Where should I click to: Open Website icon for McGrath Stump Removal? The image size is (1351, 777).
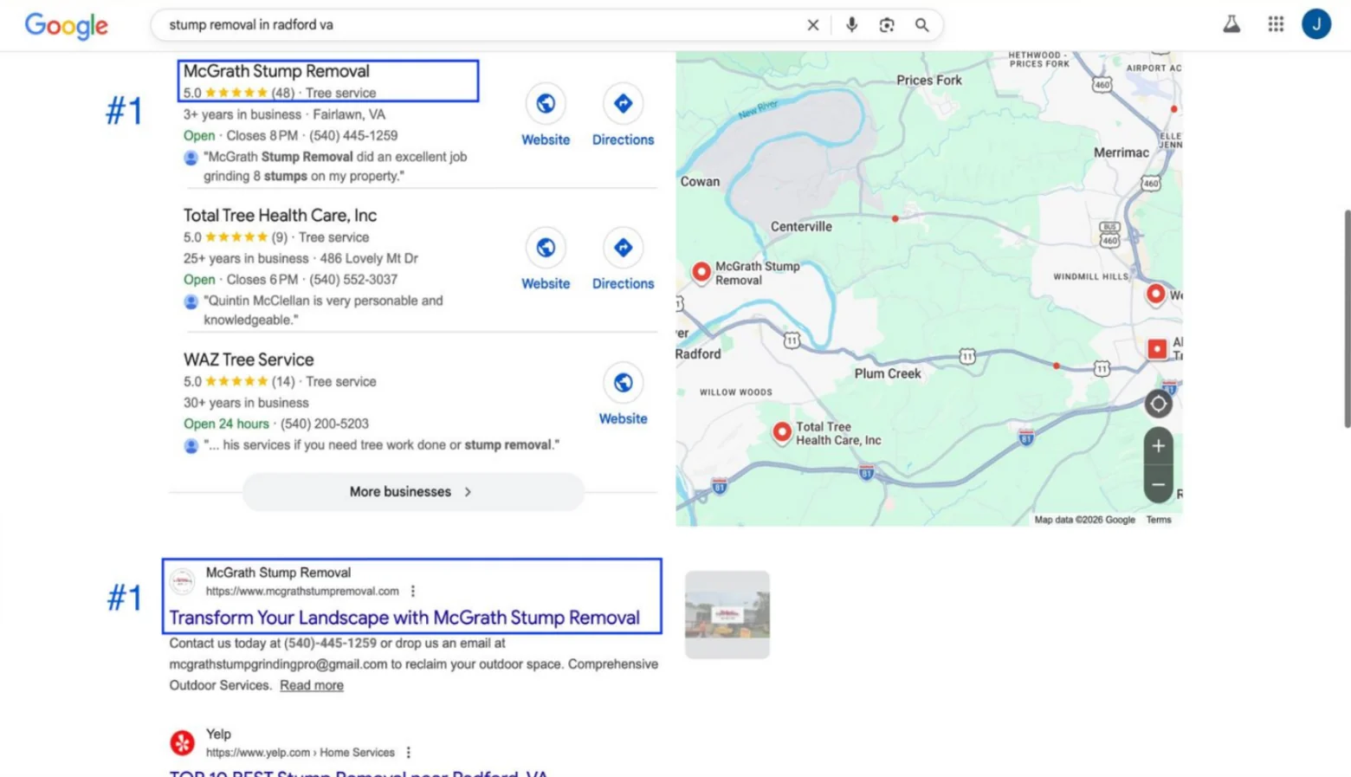[x=546, y=104]
